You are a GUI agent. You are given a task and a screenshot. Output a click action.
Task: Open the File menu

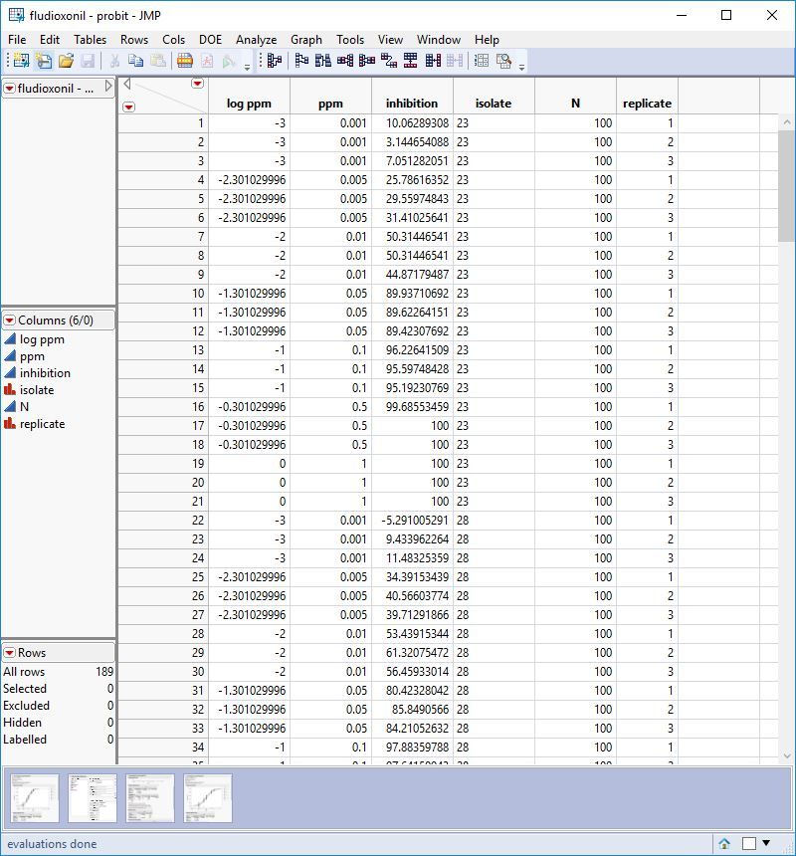click(17, 39)
